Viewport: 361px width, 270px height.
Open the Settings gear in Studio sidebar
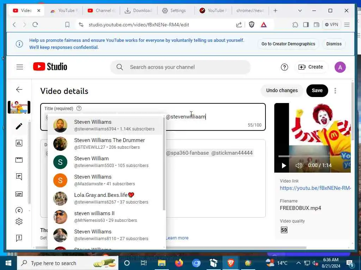click(19, 221)
